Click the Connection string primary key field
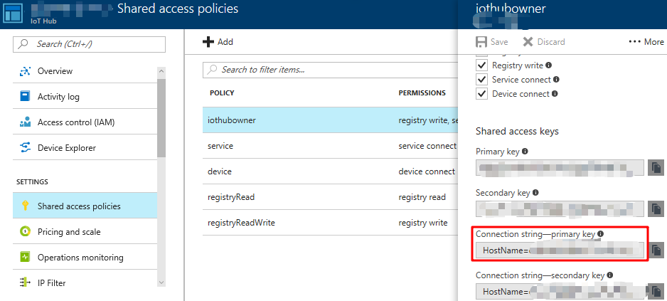Screen dimensions: 667x301 click(560, 250)
